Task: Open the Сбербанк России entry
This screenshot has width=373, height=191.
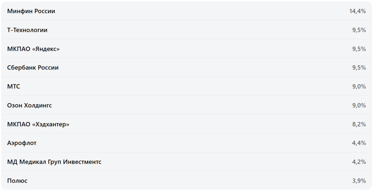Action: (33, 68)
